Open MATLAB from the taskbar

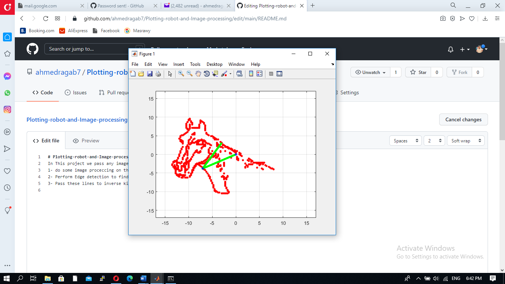(x=157, y=278)
